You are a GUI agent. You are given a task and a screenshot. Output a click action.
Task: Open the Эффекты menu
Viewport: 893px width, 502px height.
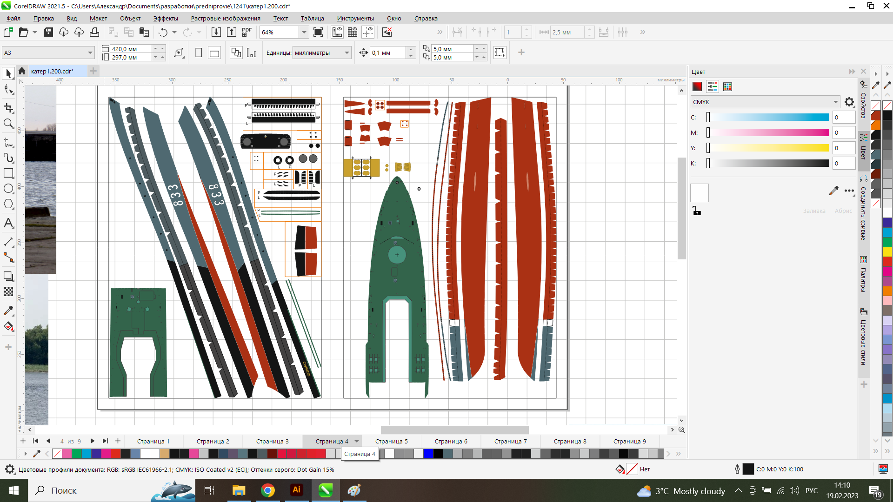(x=166, y=19)
